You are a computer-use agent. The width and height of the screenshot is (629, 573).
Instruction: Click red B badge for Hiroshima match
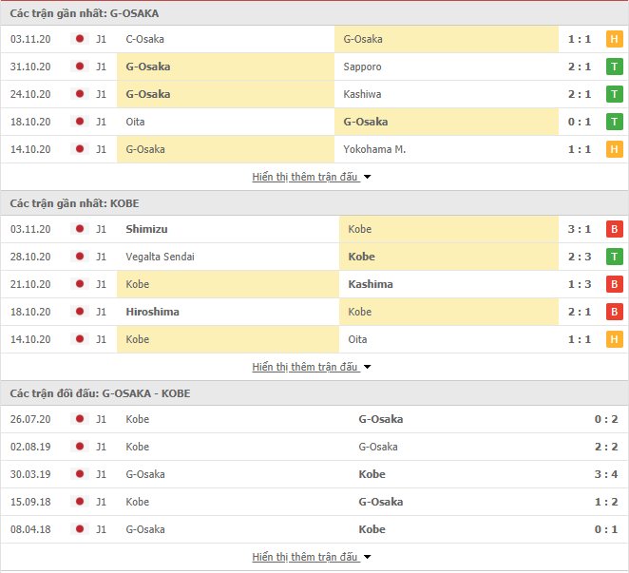(x=614, y=312)
